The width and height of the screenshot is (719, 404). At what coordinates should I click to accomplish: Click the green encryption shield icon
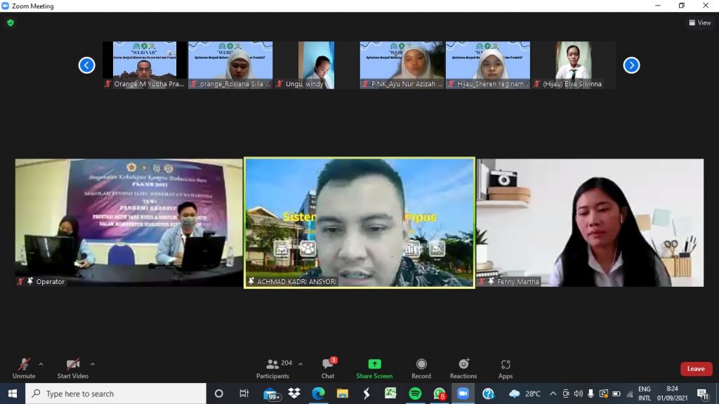[10, 22]
